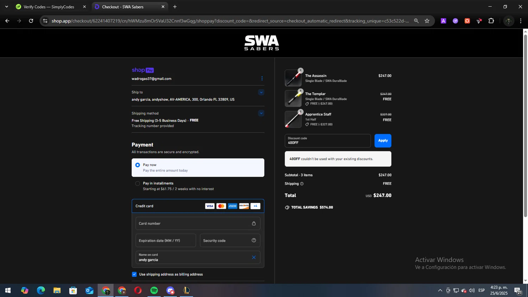The height and width of the screenshot is (297, 528).
Task: Click the address bar URL
Action: tap(230, 21)
